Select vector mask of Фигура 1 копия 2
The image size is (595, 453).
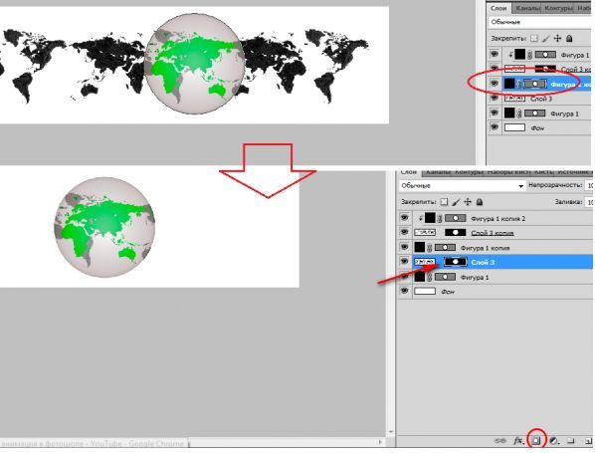(455, 218)
